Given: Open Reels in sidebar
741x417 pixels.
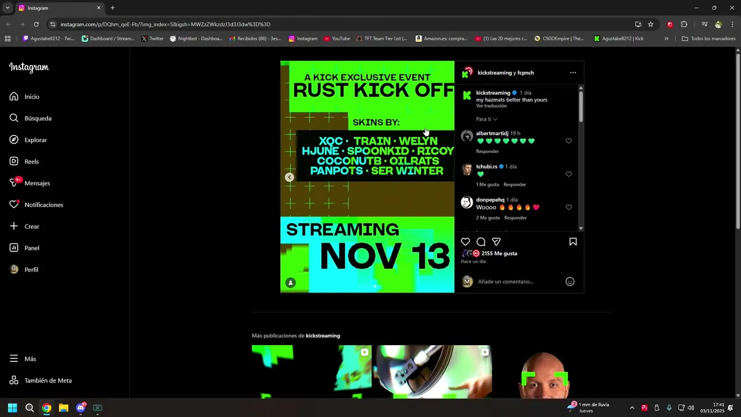Looking at the screenshot, I should pyautogui.click(x=24, y=162).
